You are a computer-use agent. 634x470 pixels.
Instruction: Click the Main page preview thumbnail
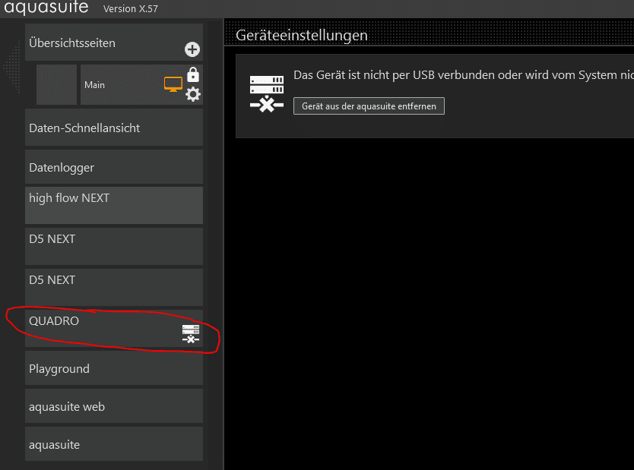coord(56,85)
